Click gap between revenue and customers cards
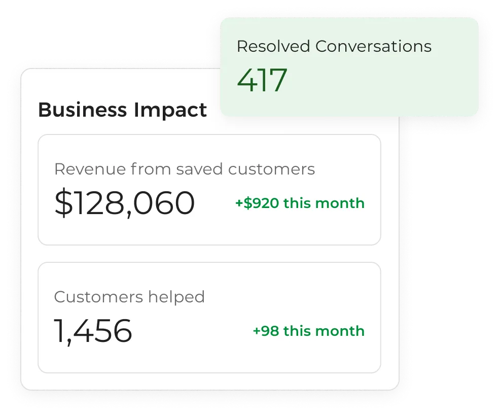Image resolution: width=500 pixels, height=415 pixels. [x=209, y=254]
